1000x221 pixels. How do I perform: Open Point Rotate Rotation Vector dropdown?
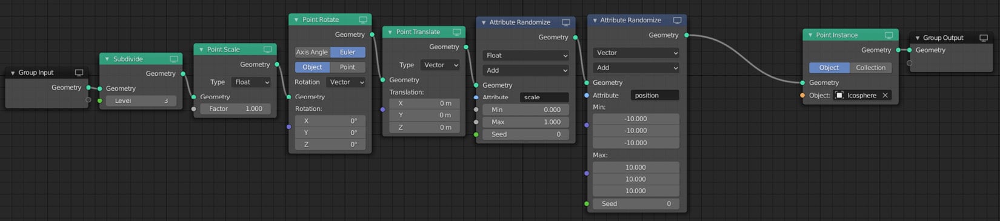346,82
